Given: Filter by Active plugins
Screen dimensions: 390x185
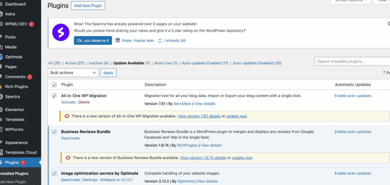Looking at the screenshot, I should (x=70, y=63).
